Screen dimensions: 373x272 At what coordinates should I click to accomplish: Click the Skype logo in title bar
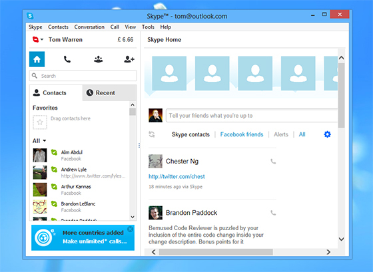30,16
